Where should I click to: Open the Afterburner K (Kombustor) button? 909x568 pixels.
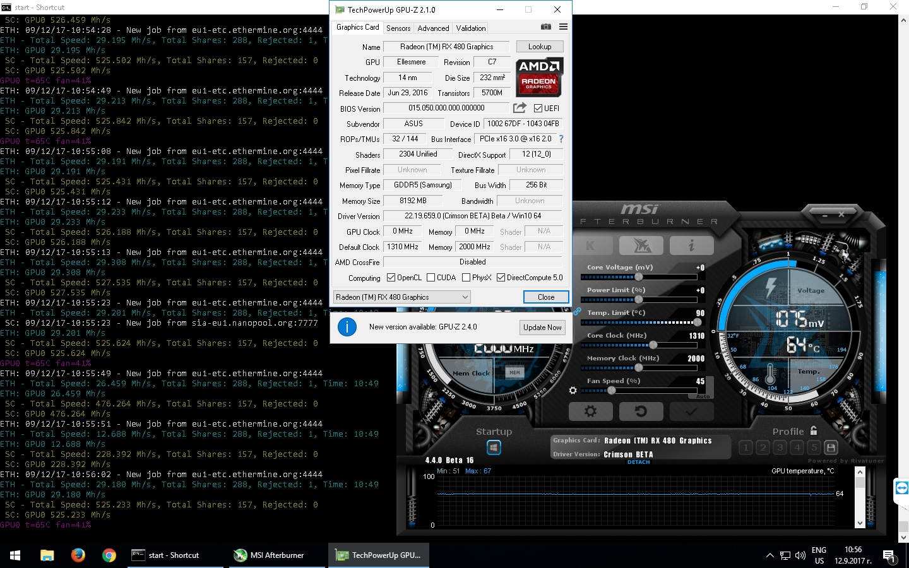[590, 246]
